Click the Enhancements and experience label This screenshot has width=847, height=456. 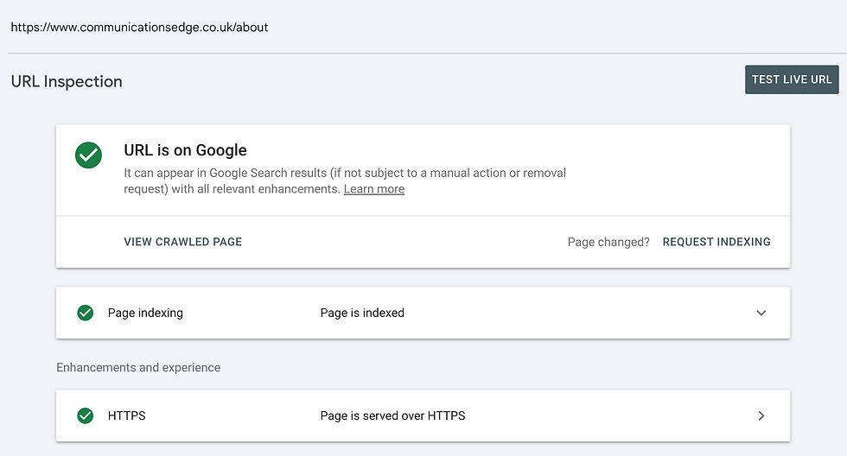(x=138, y=368)
